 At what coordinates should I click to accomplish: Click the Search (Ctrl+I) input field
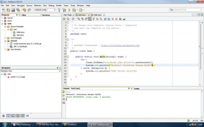point(187,10)
